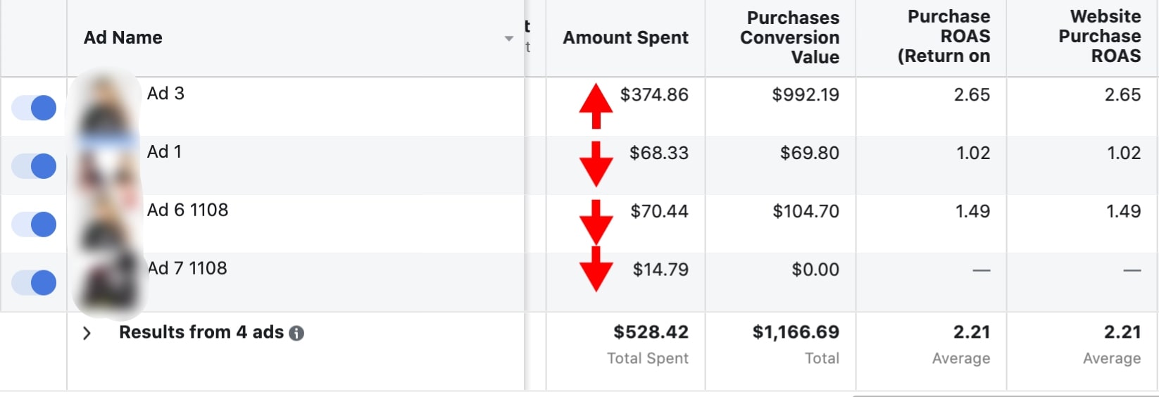Click the red down arrow beside $68.33
This screenshot has width=1159, height=397.
point(596,164)
